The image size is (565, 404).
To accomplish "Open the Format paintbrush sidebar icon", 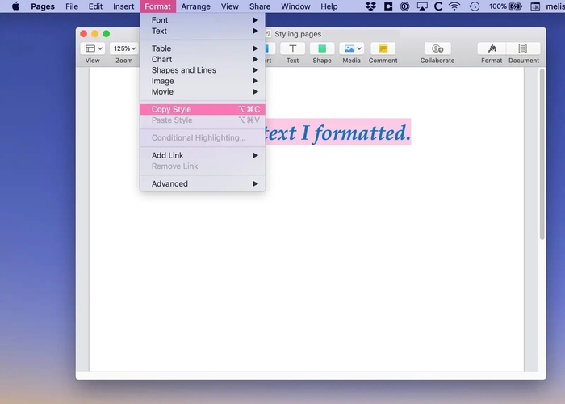I will pos(492,49).
